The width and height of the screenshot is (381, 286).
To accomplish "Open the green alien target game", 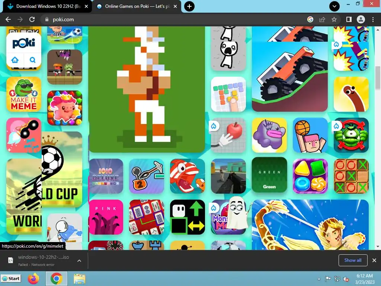I will pos(351,135).
